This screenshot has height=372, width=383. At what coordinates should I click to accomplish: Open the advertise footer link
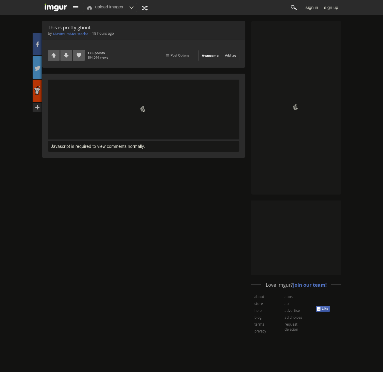click(292, 311)
